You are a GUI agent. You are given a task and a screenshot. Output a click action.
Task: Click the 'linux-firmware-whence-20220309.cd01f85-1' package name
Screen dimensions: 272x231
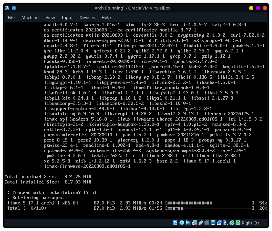170,119
